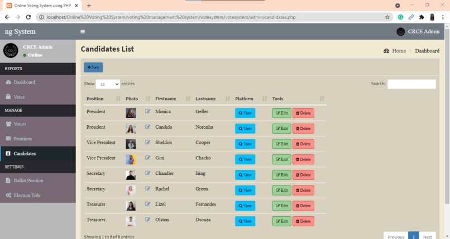Edit candidate Monica Geller
The image size is (450, 239).
pos(282,113)
